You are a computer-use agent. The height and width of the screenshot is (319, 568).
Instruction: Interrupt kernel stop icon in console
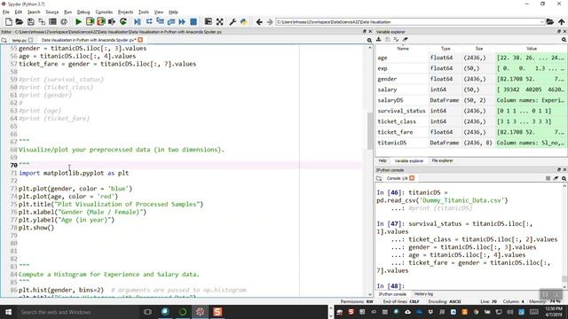pos(548,178)
